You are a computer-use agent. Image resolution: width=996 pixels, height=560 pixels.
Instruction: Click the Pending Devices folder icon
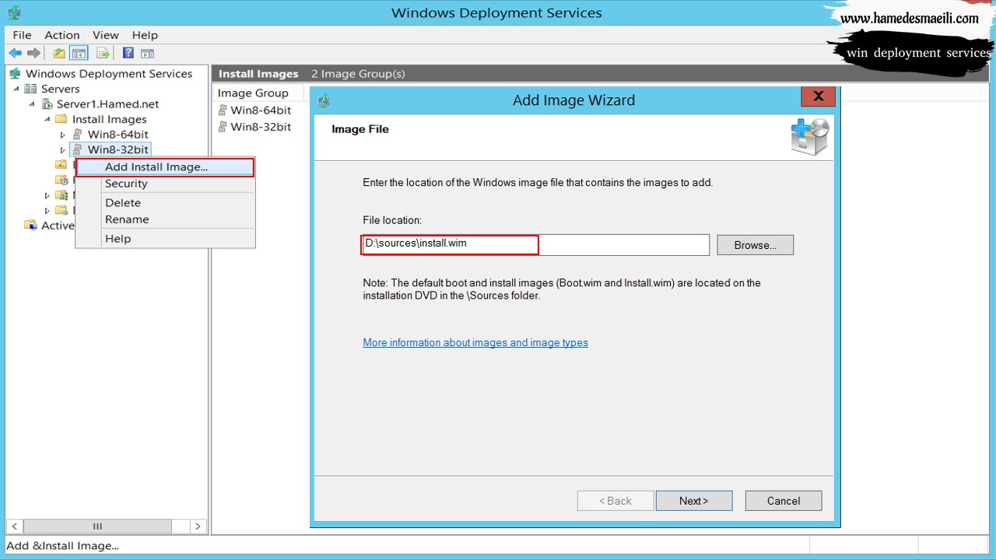point(61,180)
